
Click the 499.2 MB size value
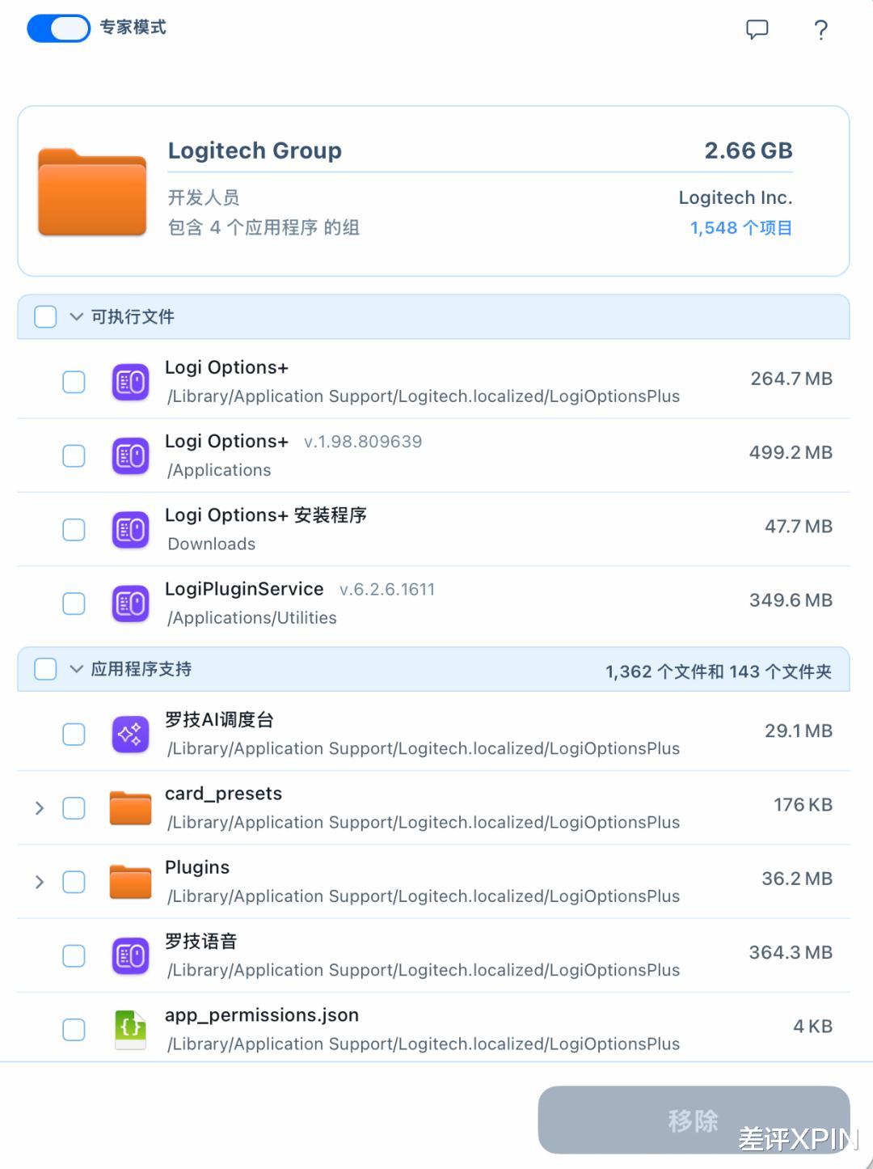[x=791, y=452]
